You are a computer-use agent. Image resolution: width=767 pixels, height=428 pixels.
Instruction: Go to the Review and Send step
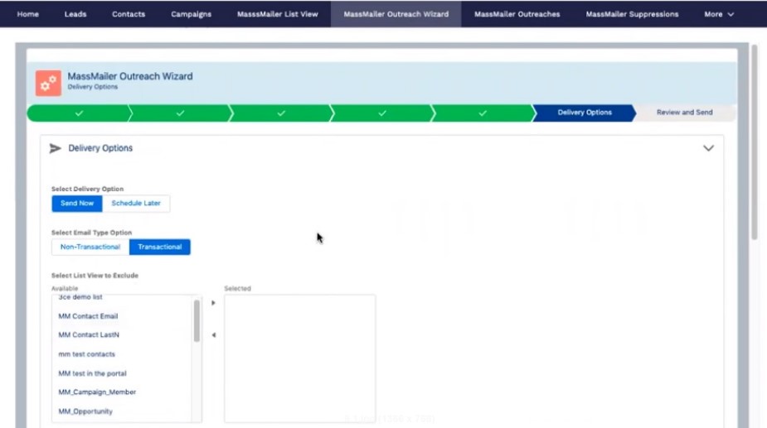click(x=684, y=113)
